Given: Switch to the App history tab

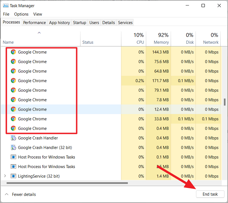Looking at the screenshot, I should point(59,22).
